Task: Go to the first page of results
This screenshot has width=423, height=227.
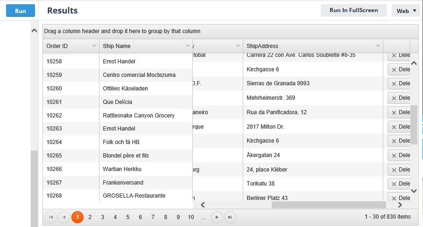Action: point(51,217)
